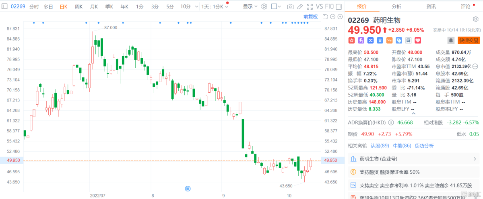The image size is (483, 199).
Task: Open the 显示 display dropdown
Action: click(250, 6)
